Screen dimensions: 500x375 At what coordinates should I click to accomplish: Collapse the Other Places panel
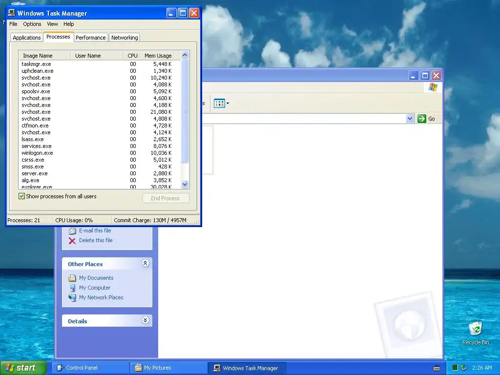[145, 263]
